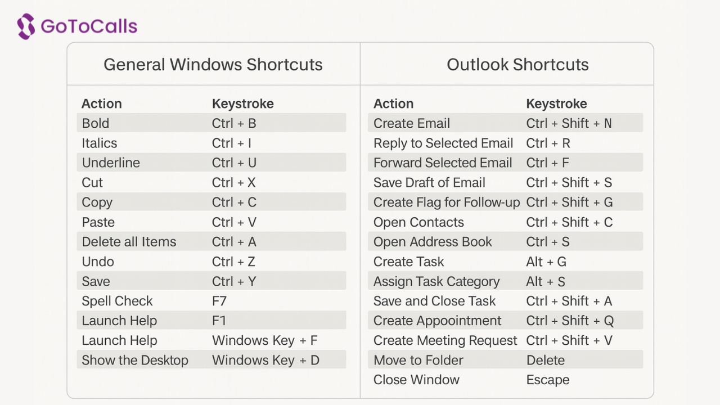Click the Create Meeting Request entry

pyautogui.click(x=506, y=340)
